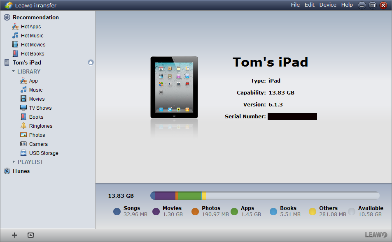The height and width of the screenshot is (242, 392).
Task: Click the "6.1.3" version value
Action: coord(275,104)
